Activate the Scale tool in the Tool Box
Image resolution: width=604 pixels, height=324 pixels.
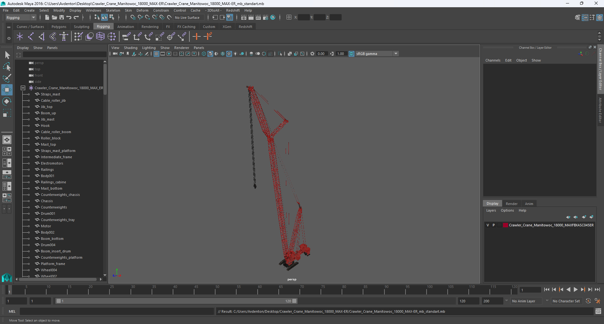pyautogui.click(x=7, y=113)
